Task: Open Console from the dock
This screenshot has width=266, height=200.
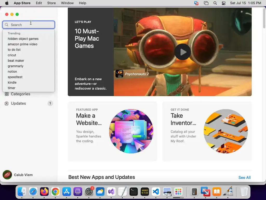Action: (145, 192)
